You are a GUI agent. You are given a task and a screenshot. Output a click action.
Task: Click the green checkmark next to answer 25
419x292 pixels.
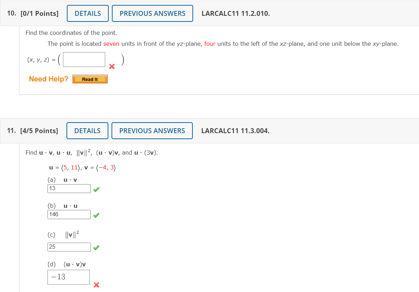[96, 247]
